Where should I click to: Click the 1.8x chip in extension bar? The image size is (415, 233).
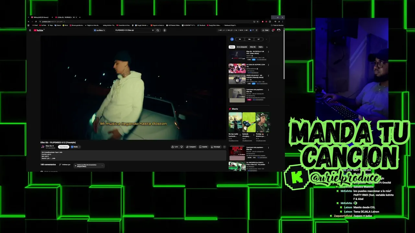[249, 39]
